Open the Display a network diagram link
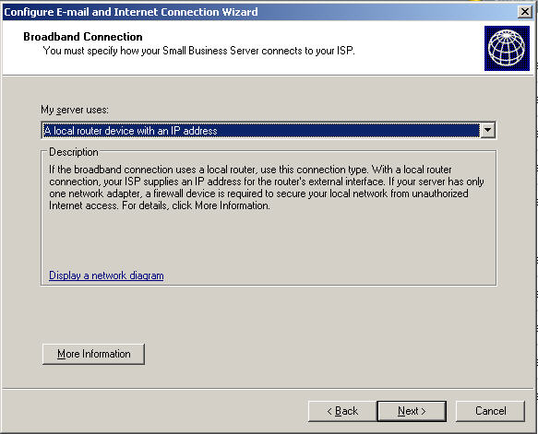The width and height of the screenshot is (538, 434). point(106,276)
